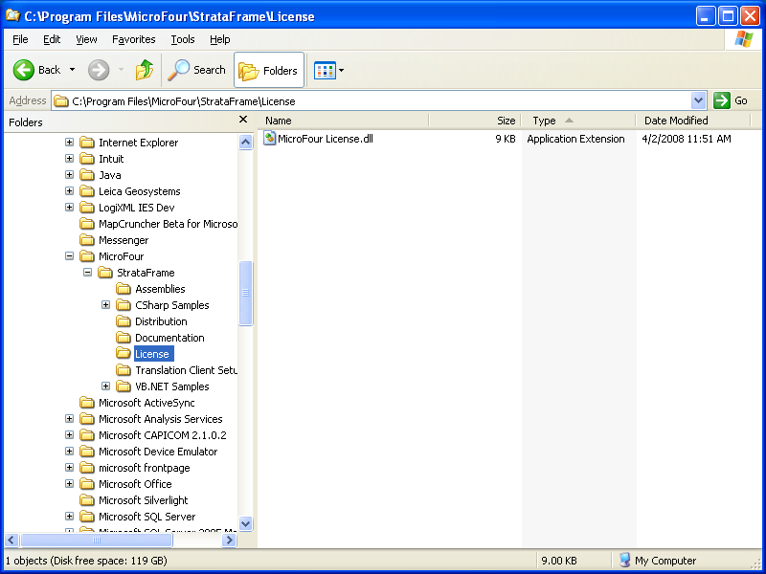766x574 pixels.
Task: Sort by the Date Modified column
Action: 689,121
